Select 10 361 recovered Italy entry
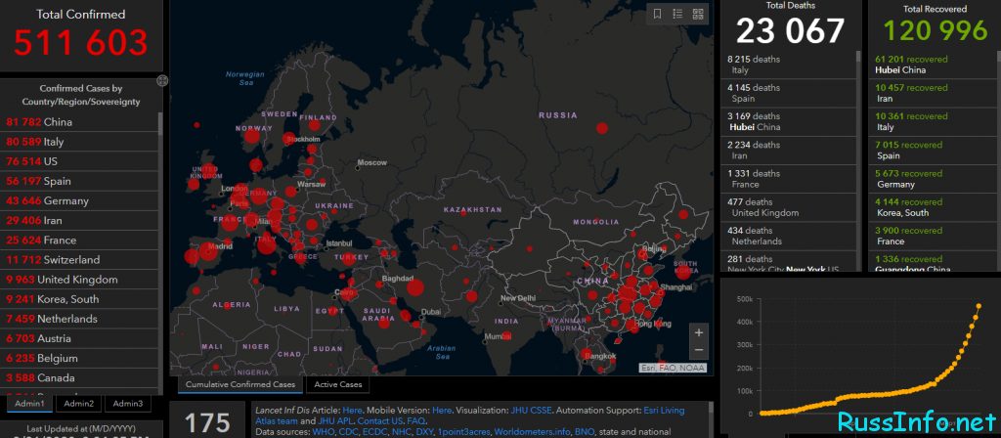The image size is (1001, 438). pos(932,122)
